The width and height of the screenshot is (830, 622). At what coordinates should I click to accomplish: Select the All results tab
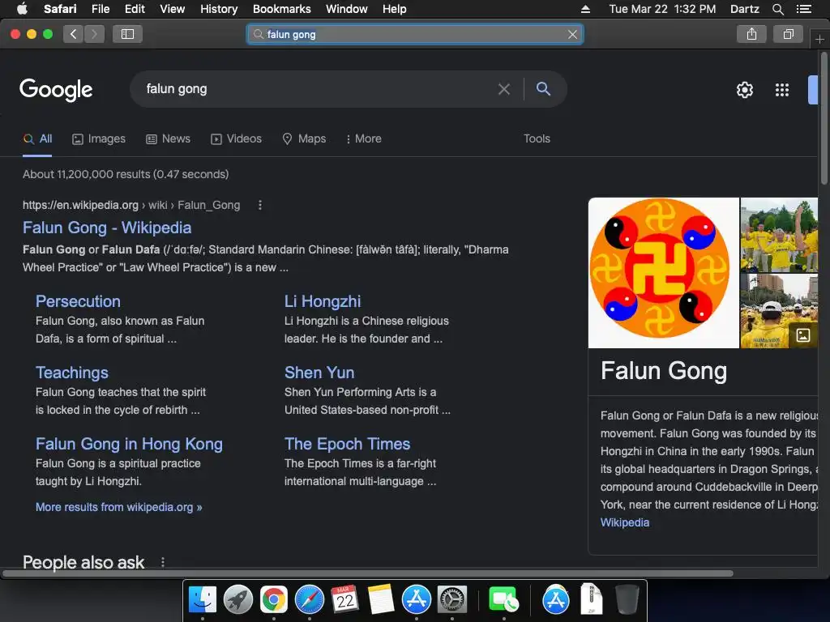tap(37, 139)
